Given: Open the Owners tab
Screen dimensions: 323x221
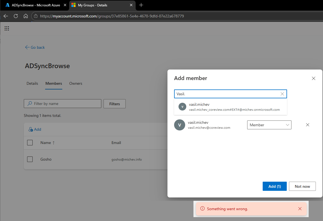Looking at the screenshot, I should [76, 83].
